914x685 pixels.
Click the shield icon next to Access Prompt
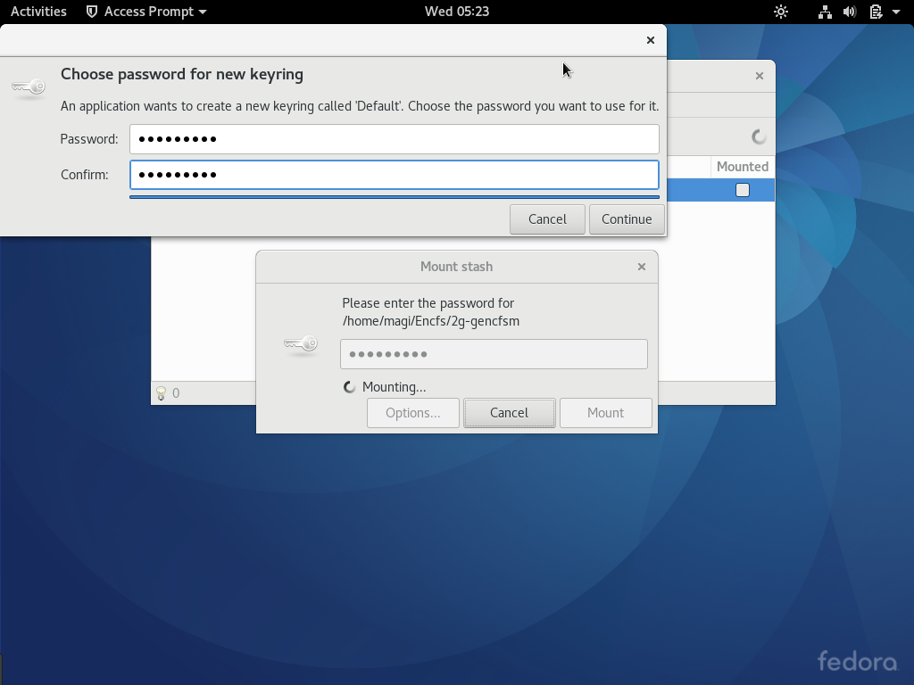(x=92, y=12)
